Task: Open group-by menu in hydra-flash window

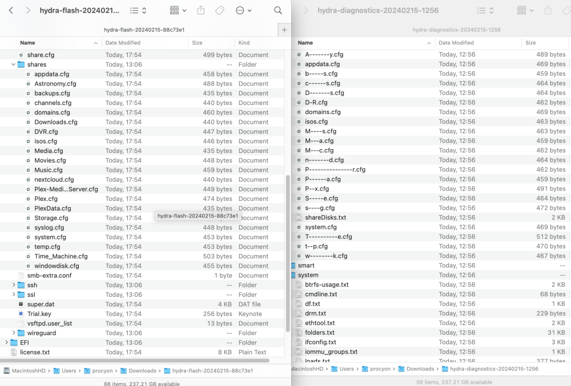Action: [178, 10]
